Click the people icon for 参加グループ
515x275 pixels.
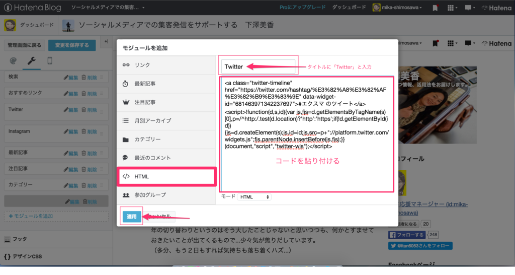[126, 195]
